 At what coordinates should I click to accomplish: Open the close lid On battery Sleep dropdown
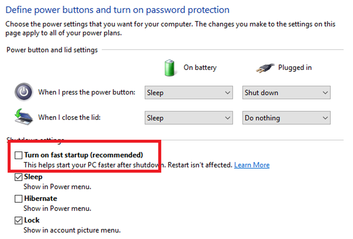[189, 118]
